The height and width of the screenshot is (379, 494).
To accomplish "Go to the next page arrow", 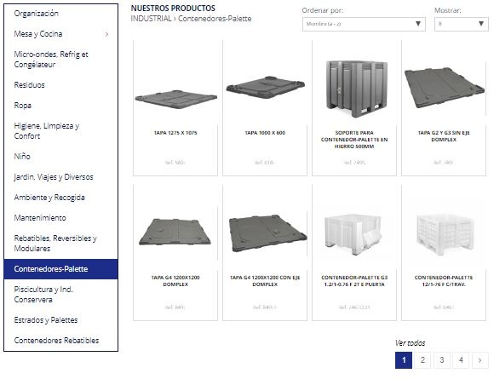I will (480, 360).
